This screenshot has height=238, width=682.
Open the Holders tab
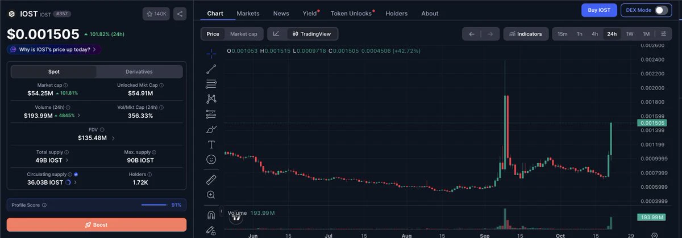point(397,13)
